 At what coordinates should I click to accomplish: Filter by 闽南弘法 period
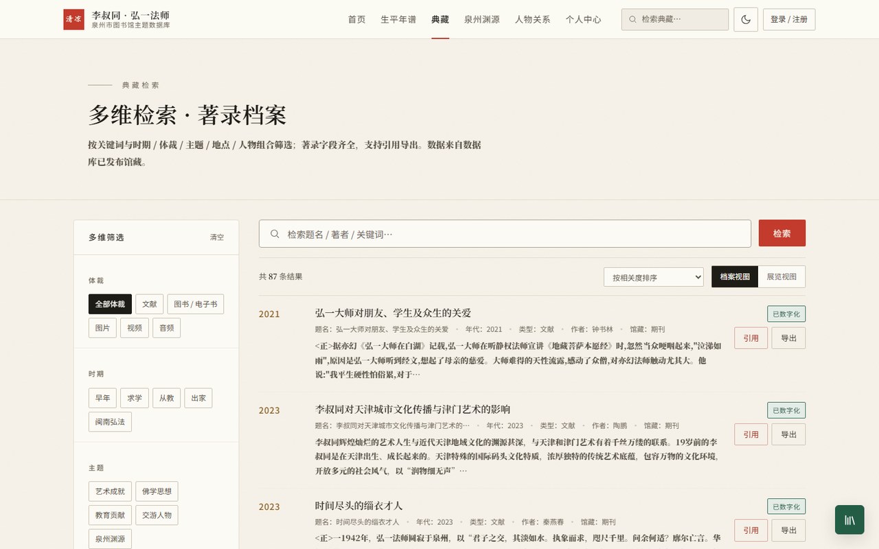(x=110, y=421)
